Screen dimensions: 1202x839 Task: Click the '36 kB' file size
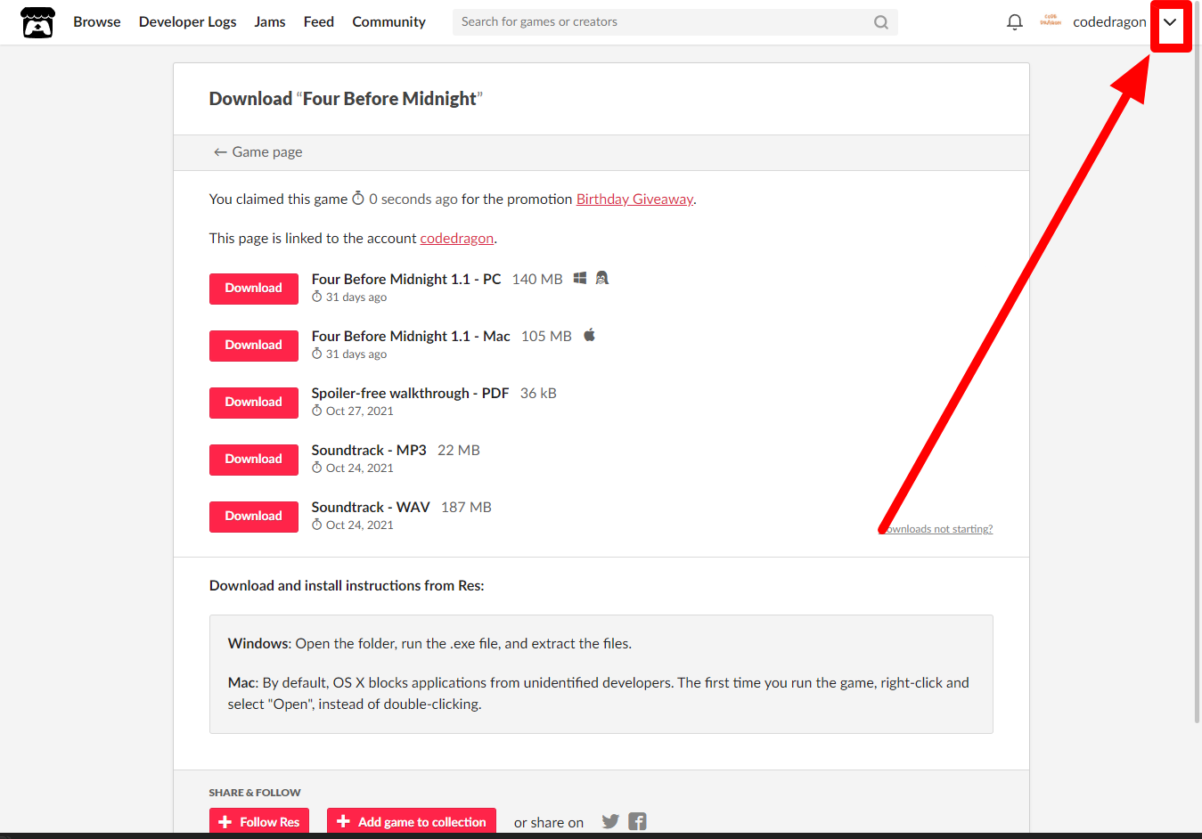coord(538,394)
